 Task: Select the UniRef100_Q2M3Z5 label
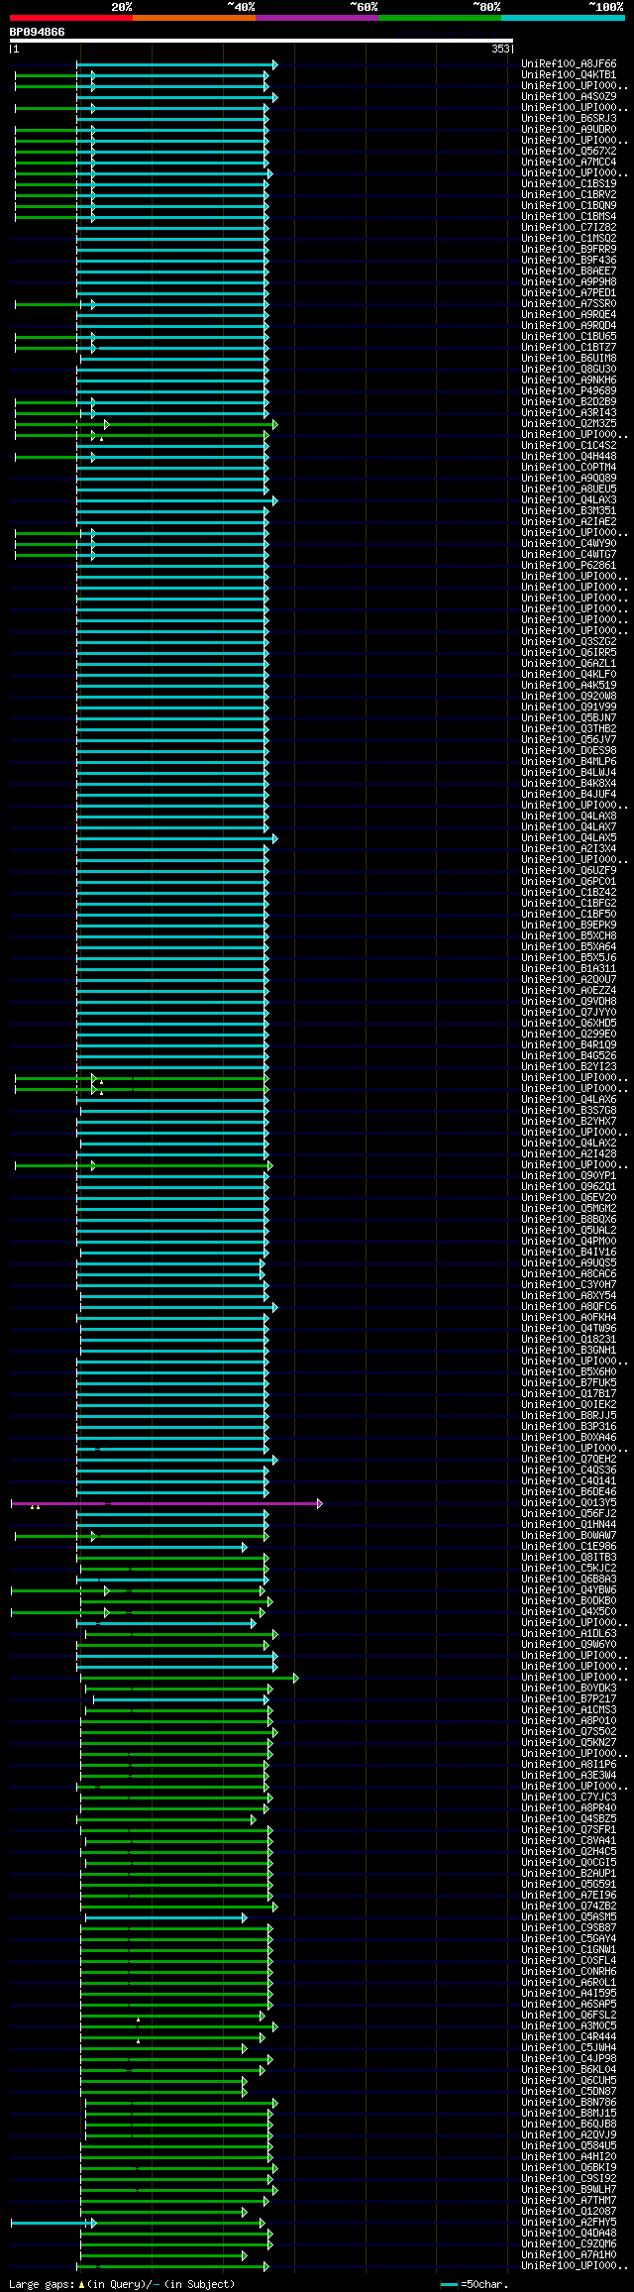pos(569,424)
